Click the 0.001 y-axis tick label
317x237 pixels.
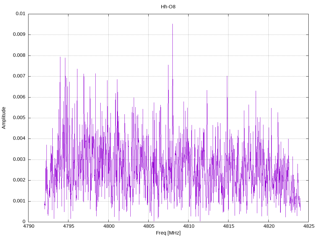[19, 201]
